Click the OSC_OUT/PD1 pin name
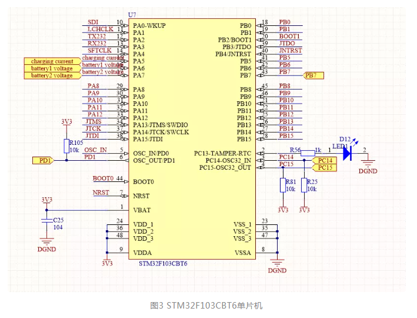Viewport: 417px width, 318px height. pyautogui.click(x=154, y=161)
